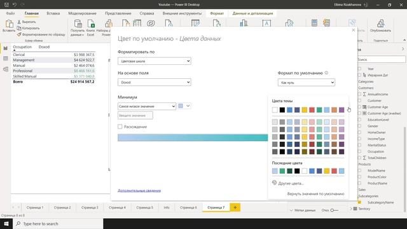Viewport: 407px width, 229px height.
Task: Click the minimum color swatch dropdown arrow
Action: [188, 106]
